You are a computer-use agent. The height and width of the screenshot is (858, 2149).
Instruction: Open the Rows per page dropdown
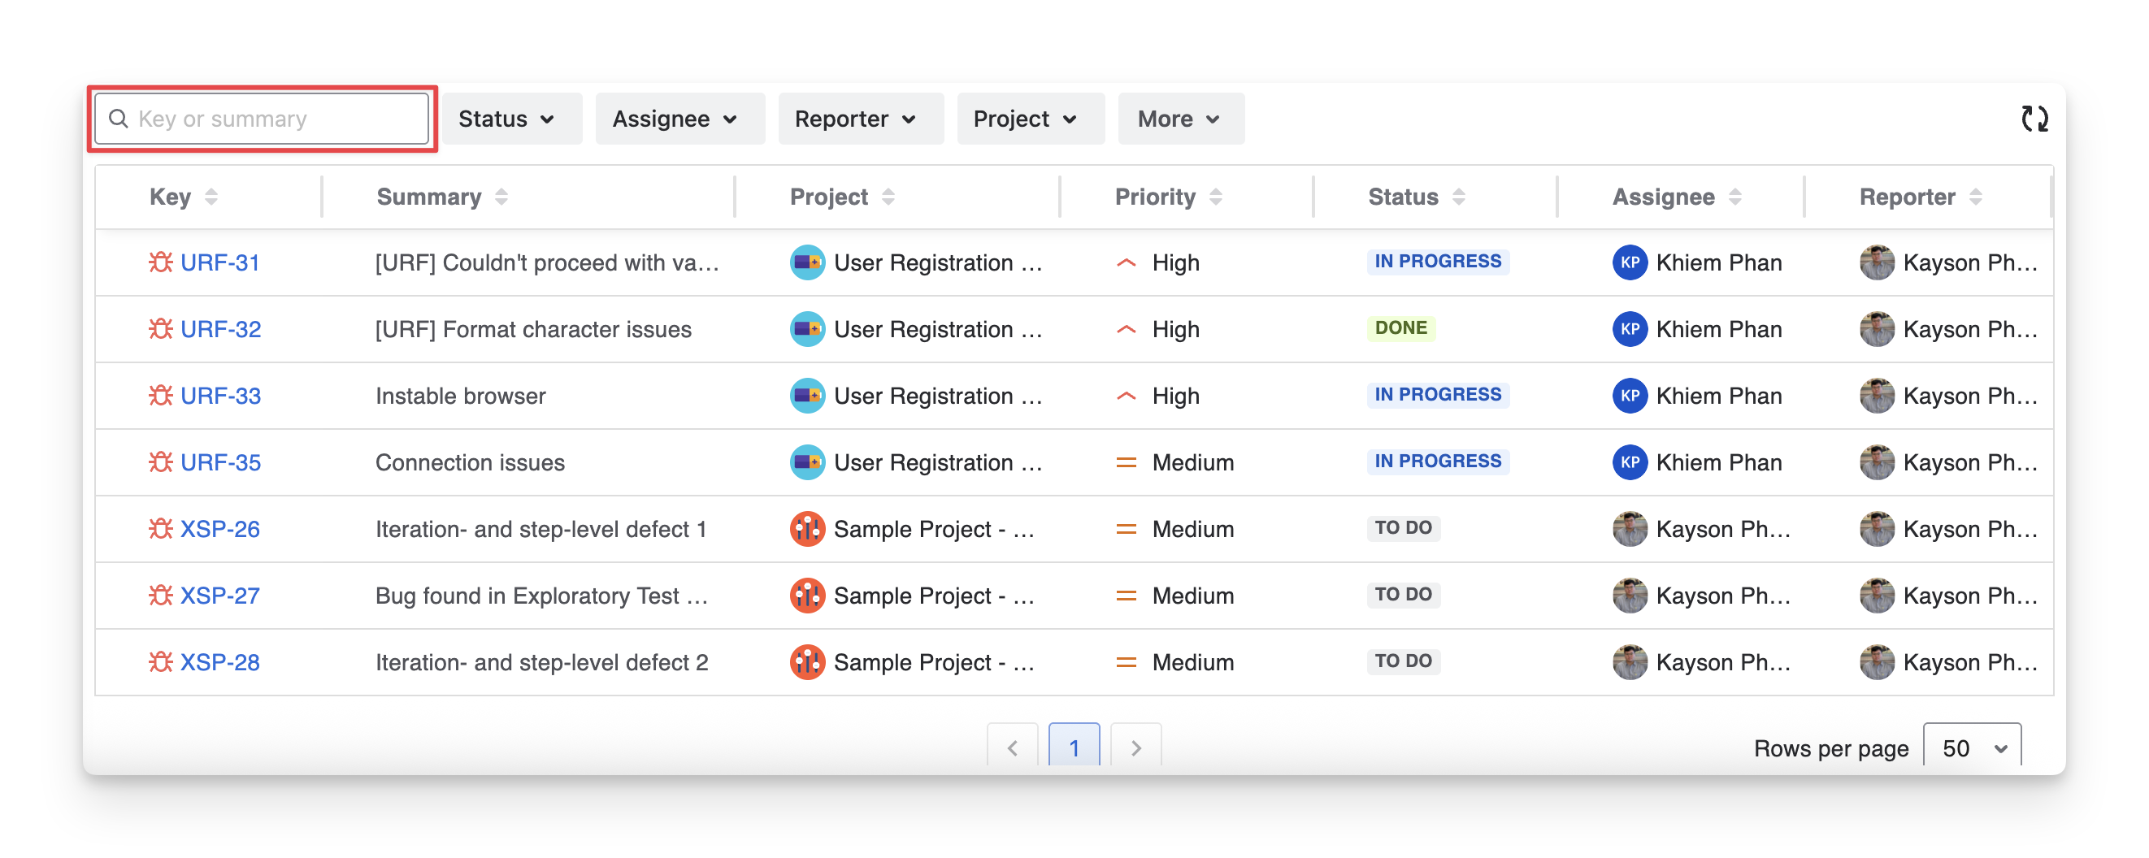tap(1971, 748)
